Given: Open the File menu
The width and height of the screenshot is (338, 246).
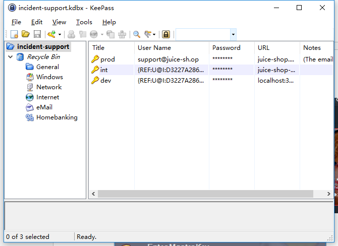Looking at the screenshot, I should click(16, 22).
